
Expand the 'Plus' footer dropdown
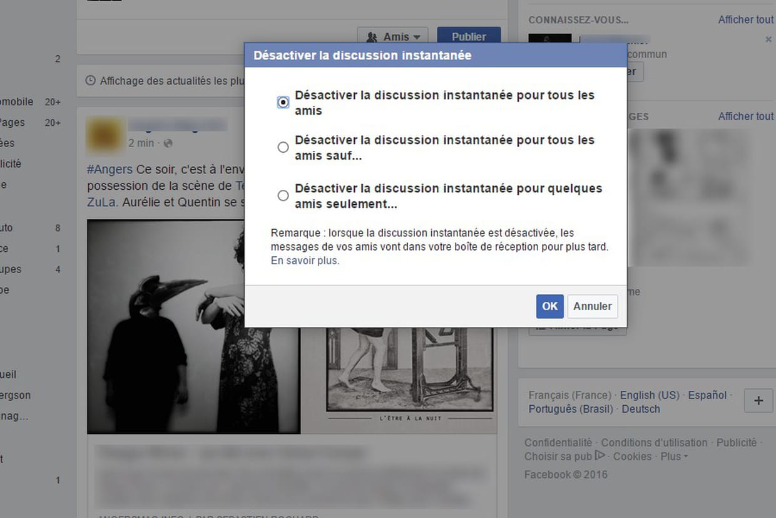tap(674, 457)
